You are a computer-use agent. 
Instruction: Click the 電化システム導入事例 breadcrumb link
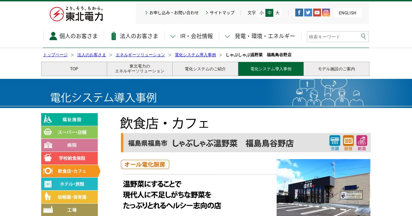[x=195, y=55]
